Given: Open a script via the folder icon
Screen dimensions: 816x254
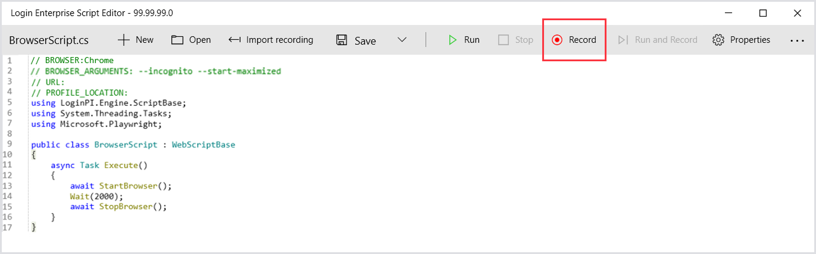Looking at the screenshot, I should click(177, 40).
